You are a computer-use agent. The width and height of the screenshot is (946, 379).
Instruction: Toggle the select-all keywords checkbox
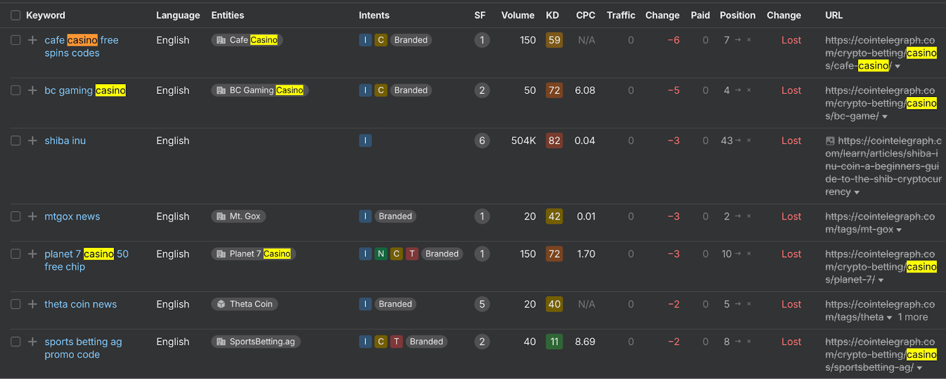click(x=15, y=15)
